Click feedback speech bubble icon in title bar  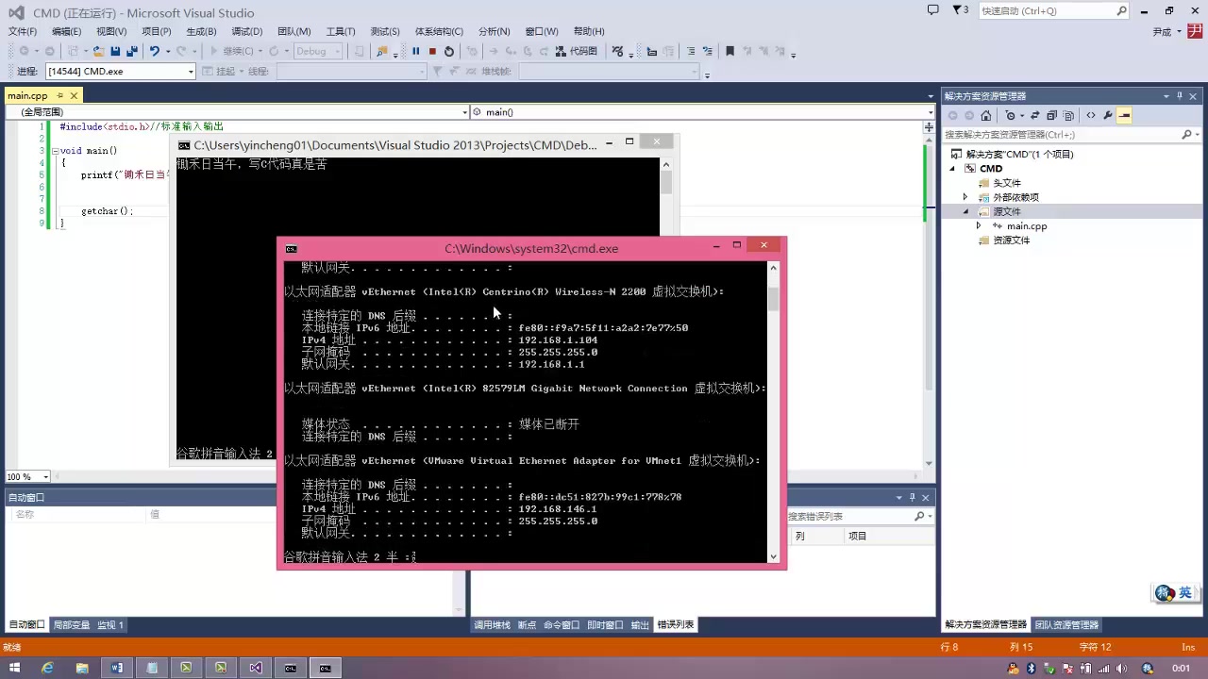[x=933, y=10]
